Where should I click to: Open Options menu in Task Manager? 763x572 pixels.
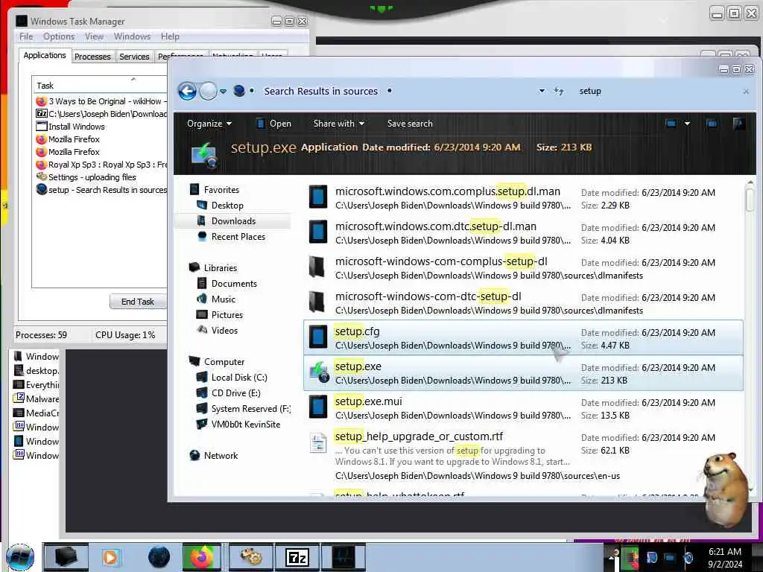tap(59, 36)
